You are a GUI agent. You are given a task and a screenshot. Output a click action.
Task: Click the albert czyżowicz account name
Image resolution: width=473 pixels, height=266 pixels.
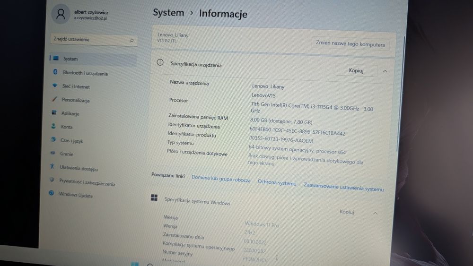[x=91, y=12]
